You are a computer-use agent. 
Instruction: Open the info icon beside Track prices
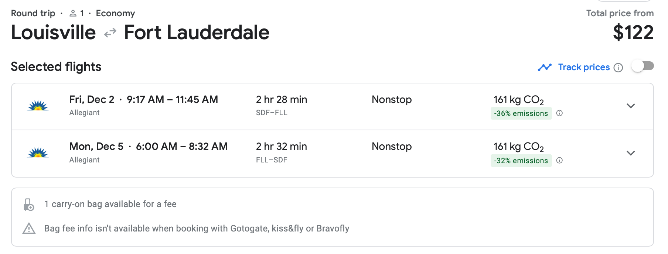pos(618,68)
